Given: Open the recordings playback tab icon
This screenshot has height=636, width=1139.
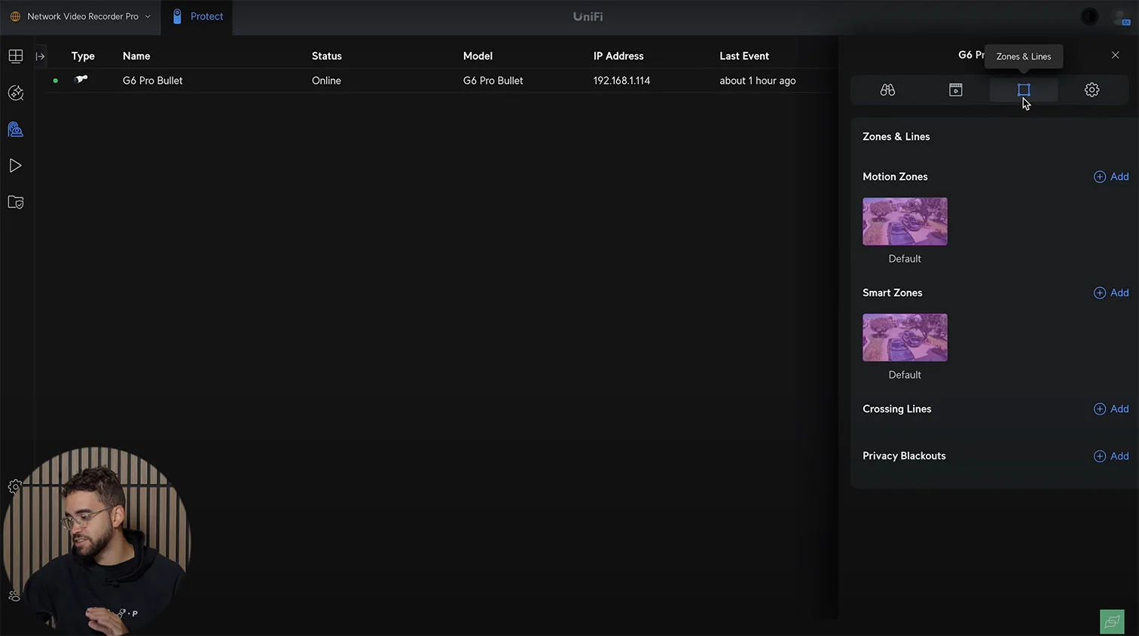Looking at the screenshot, I should [955, 90].
